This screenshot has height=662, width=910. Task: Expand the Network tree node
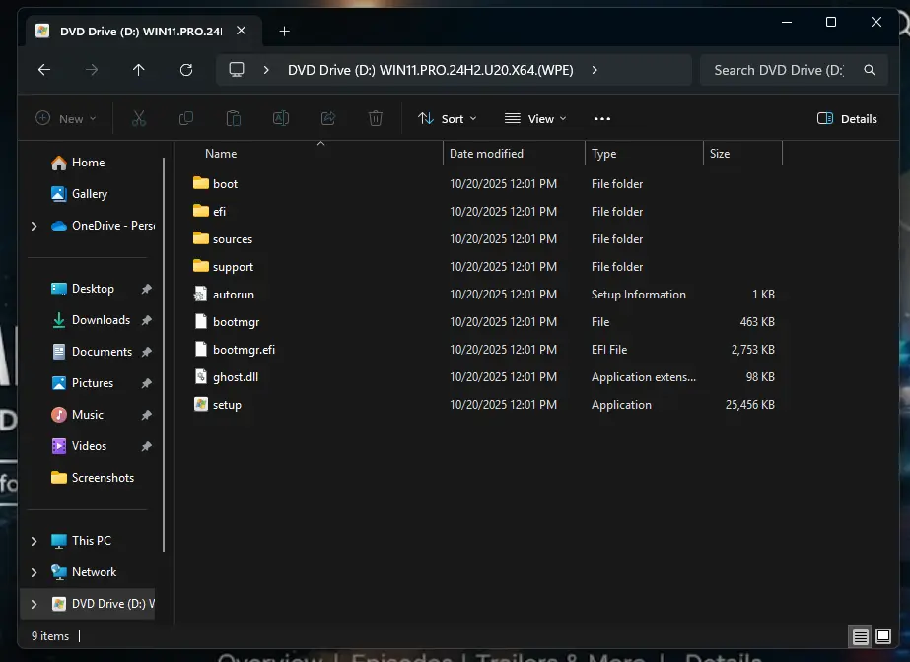click(34, 572)
